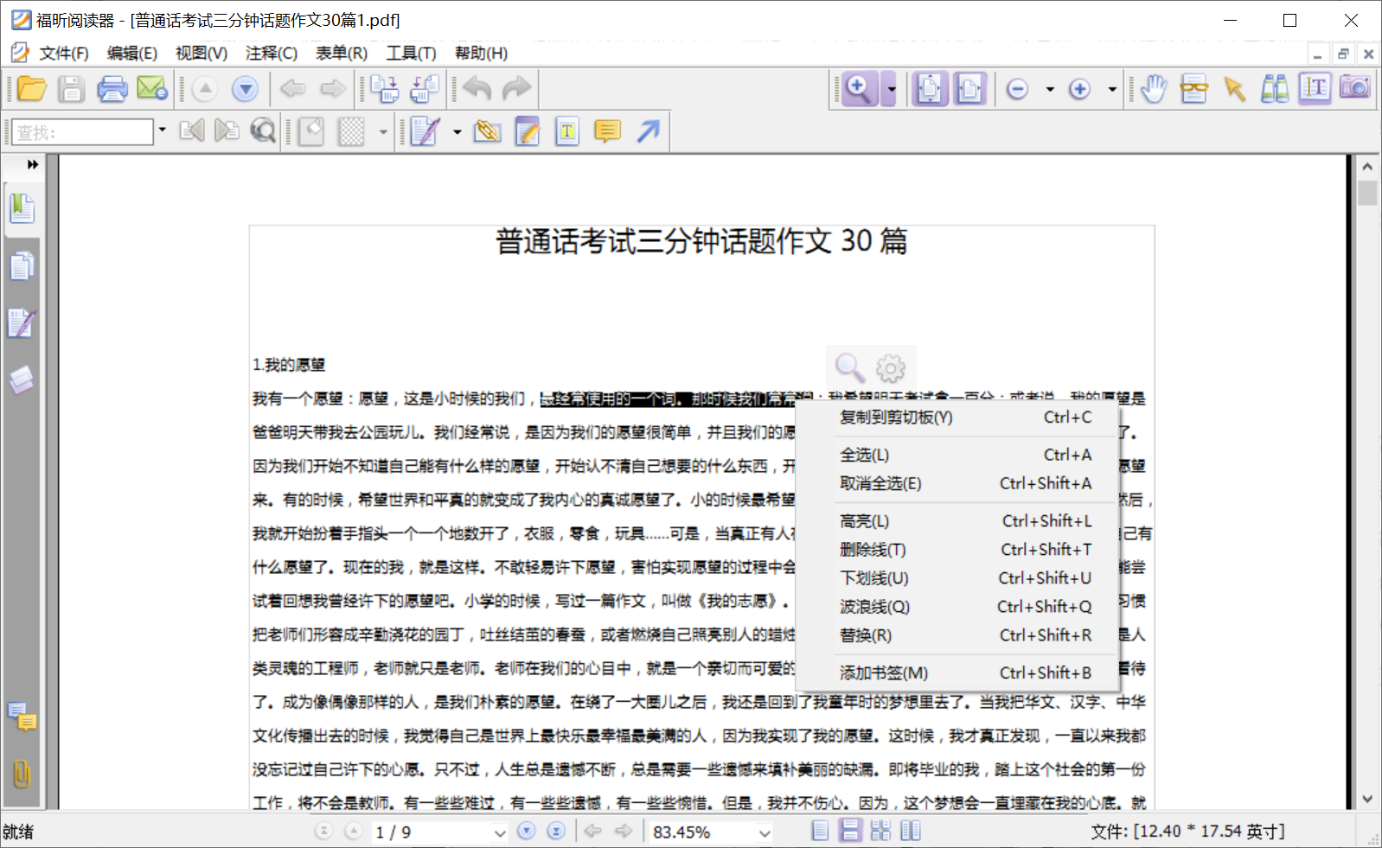Open the 文件(F) menu
Screen dimensions: 1382x848
pos(64,54)
